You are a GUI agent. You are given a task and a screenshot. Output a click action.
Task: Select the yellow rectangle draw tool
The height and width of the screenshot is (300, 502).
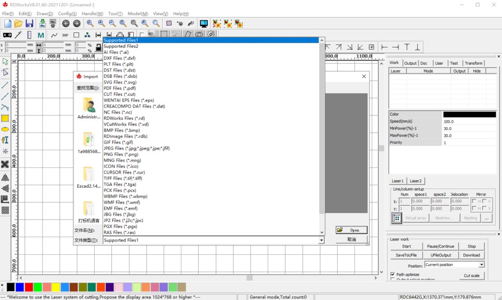tap(5, 118)
